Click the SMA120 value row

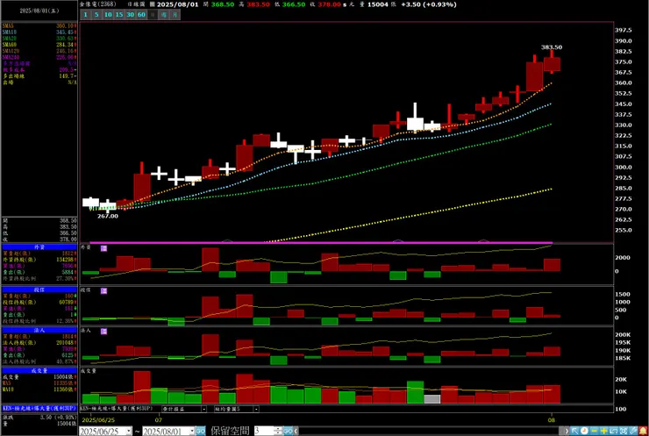tap(39, 51)
